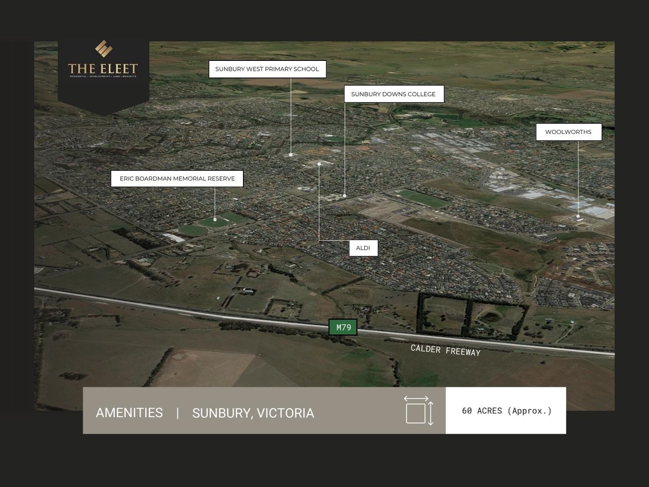The width and height of the screenshot is (649, 487).
Task: Expand the Sunbury Downs College callout
Action: pyautogui.click(x=393, y=94)
